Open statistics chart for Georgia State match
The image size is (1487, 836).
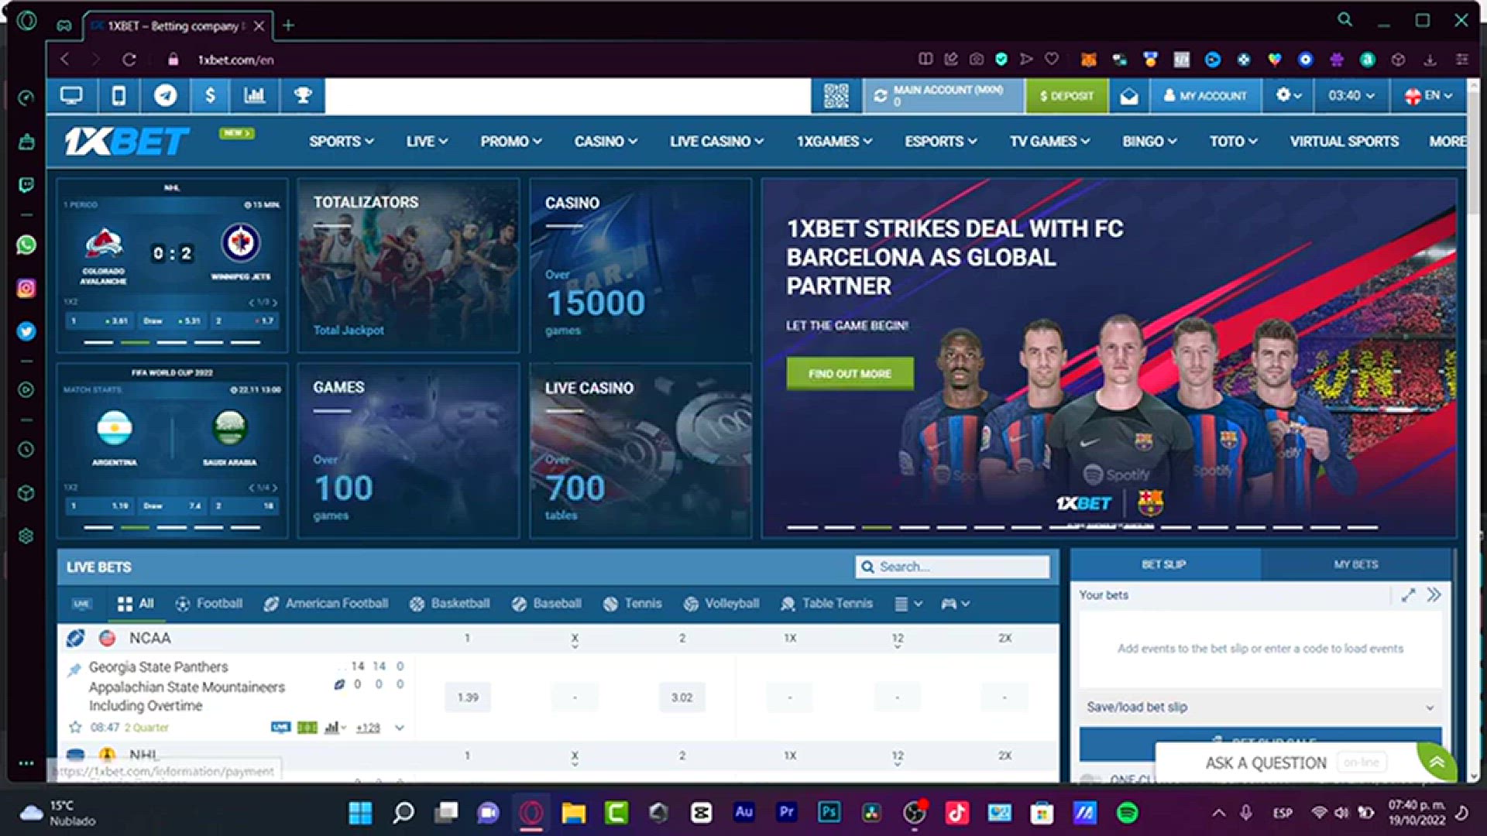pos(334,728)
